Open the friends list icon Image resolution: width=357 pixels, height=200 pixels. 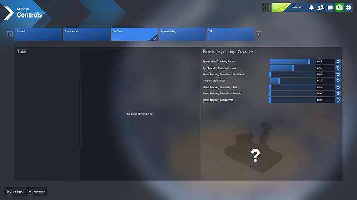(x=321, y=8)
